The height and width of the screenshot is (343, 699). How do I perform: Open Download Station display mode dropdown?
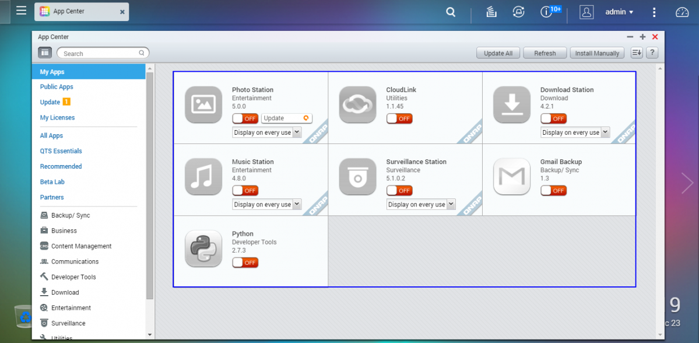pyautogui.click(x=575, y=132)
